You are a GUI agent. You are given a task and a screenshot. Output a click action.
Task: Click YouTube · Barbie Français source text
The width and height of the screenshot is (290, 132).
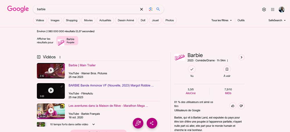coord(84,114)
